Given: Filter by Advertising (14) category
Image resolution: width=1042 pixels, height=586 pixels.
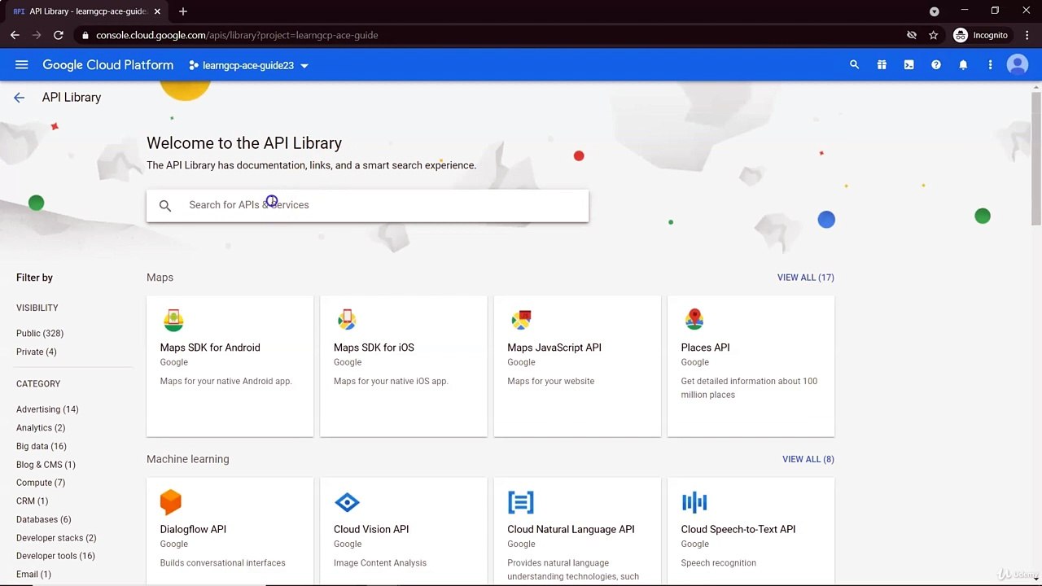Looking at the screenshot, I should pos(47,409).
